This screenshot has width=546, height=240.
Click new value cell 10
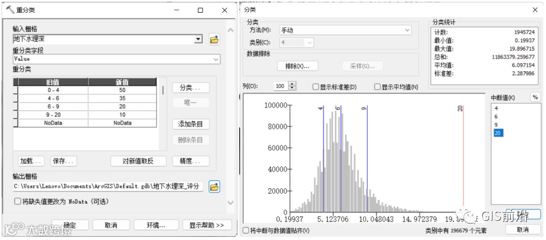(122, 115)
